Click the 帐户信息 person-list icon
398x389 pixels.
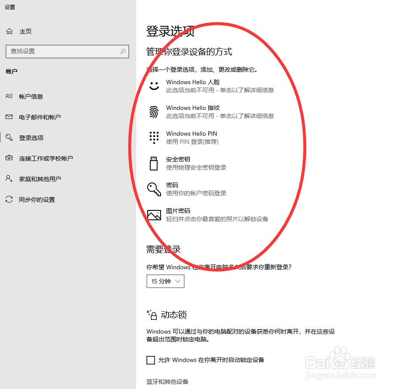click(9, 96)
